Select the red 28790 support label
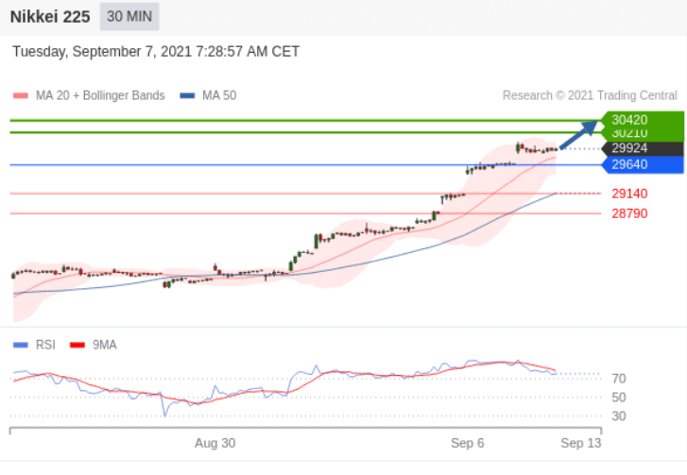 (629, 213)
